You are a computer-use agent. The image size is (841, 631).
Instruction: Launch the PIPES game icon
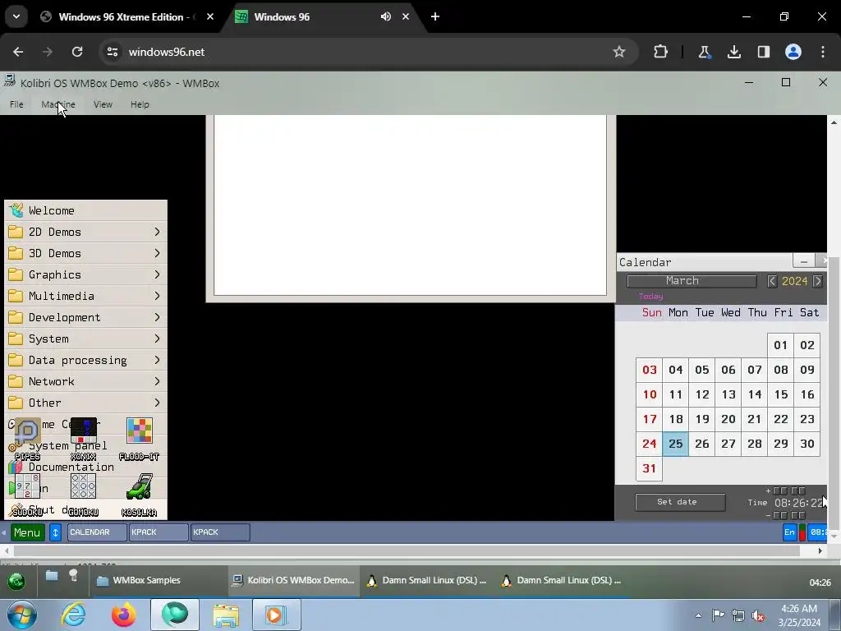[x=27, y=432]
